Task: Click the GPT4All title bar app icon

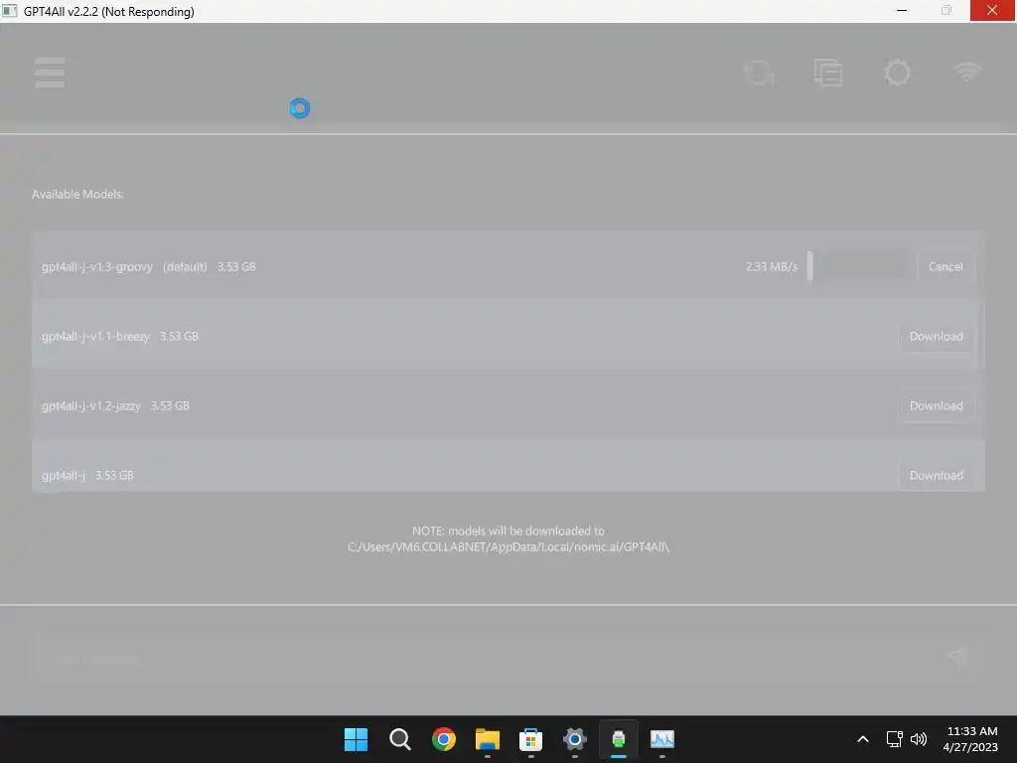Action: 9,11
